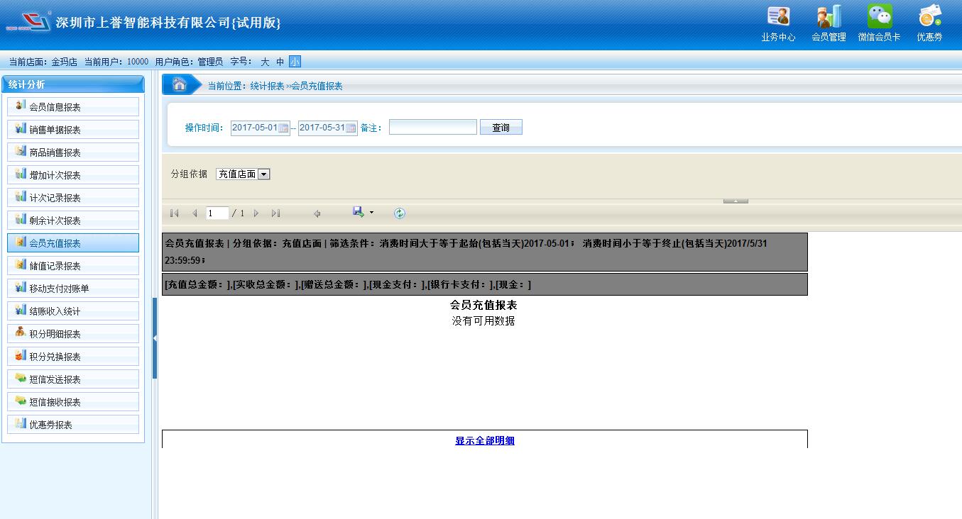Collapse the report parameters panel
The height and width of the screenshot is (519, 962).
(736, 201)
